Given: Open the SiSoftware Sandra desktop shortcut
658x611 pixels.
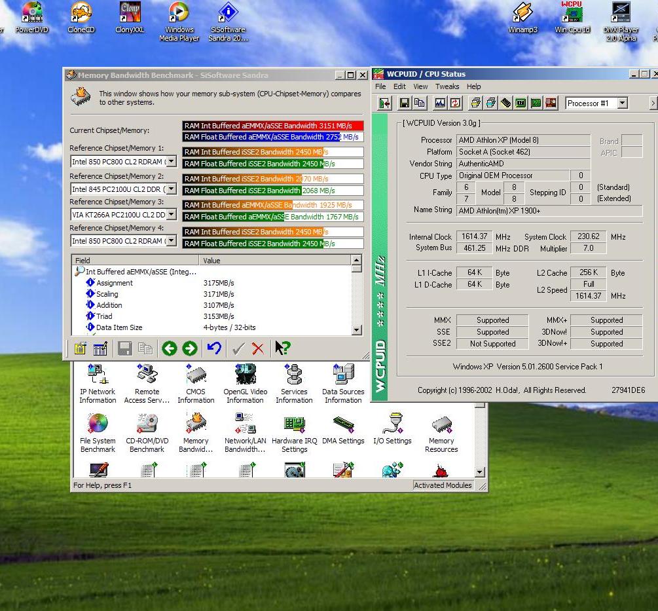Looking at the screenshot, I should click(x=228, y=22).
